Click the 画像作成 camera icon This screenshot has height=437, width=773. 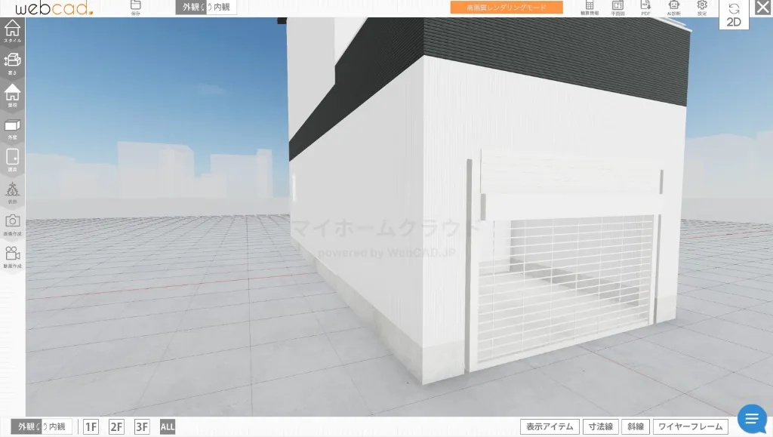point(12,225)
